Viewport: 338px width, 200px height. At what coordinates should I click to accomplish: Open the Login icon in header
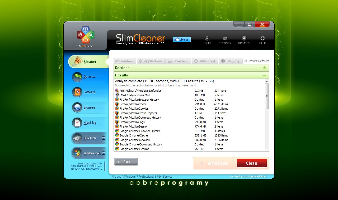click(207, 40)
